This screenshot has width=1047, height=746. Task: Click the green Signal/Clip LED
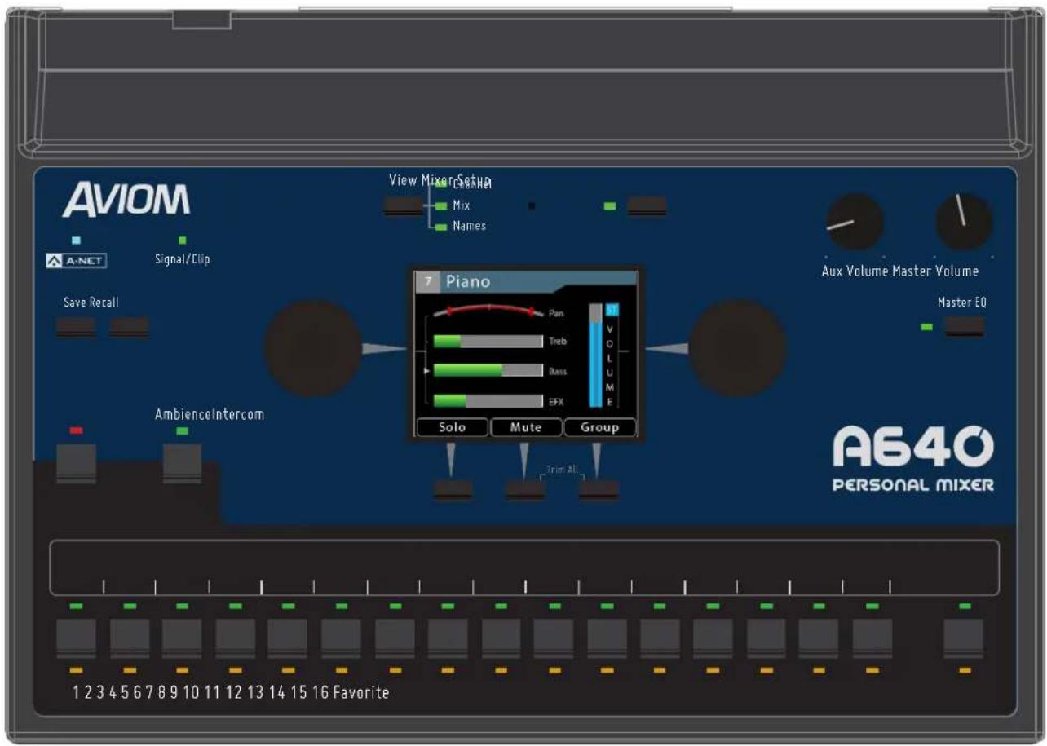click(183, 241)
